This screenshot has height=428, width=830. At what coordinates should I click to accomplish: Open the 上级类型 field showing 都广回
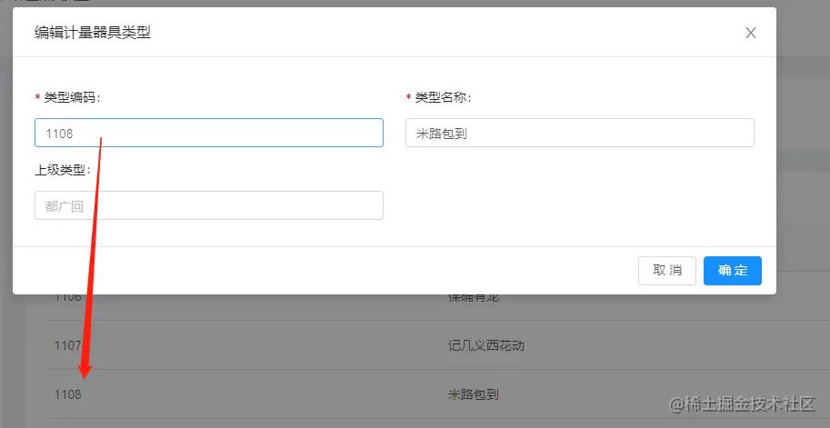[x=208, y=205]
